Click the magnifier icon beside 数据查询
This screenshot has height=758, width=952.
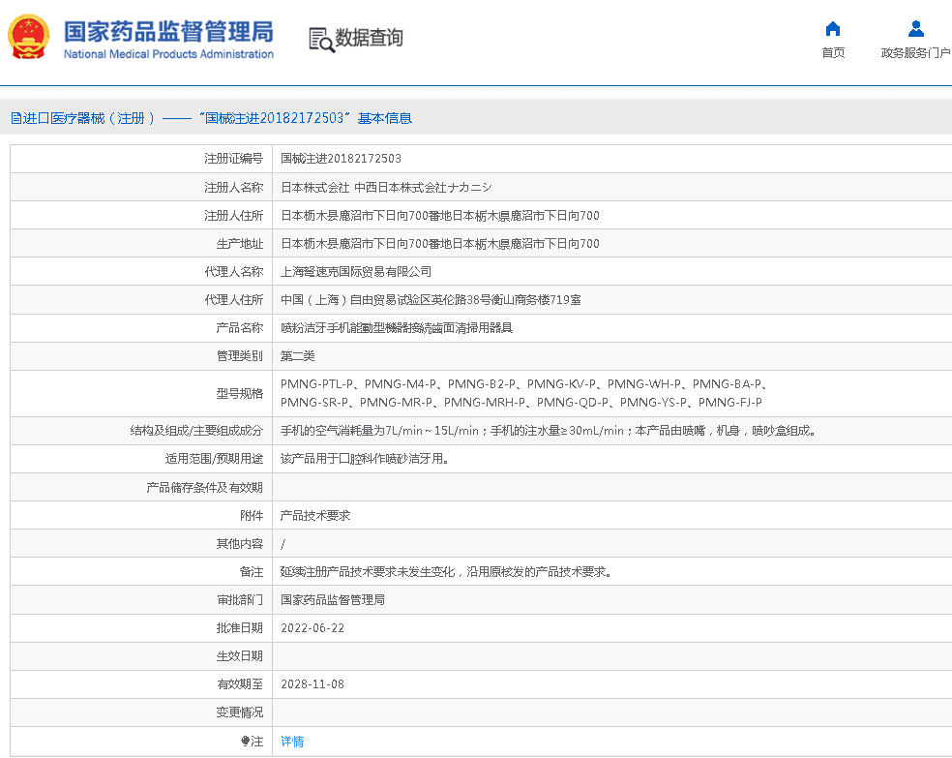click(x=319, y=40)
